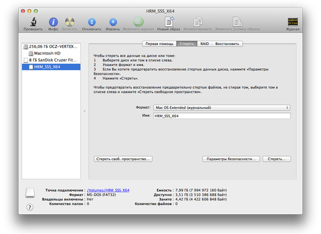Viewport: 321px width, 234px height.
Task: Click the Записать burn disc icon
Action: click(x=70, y=22)
